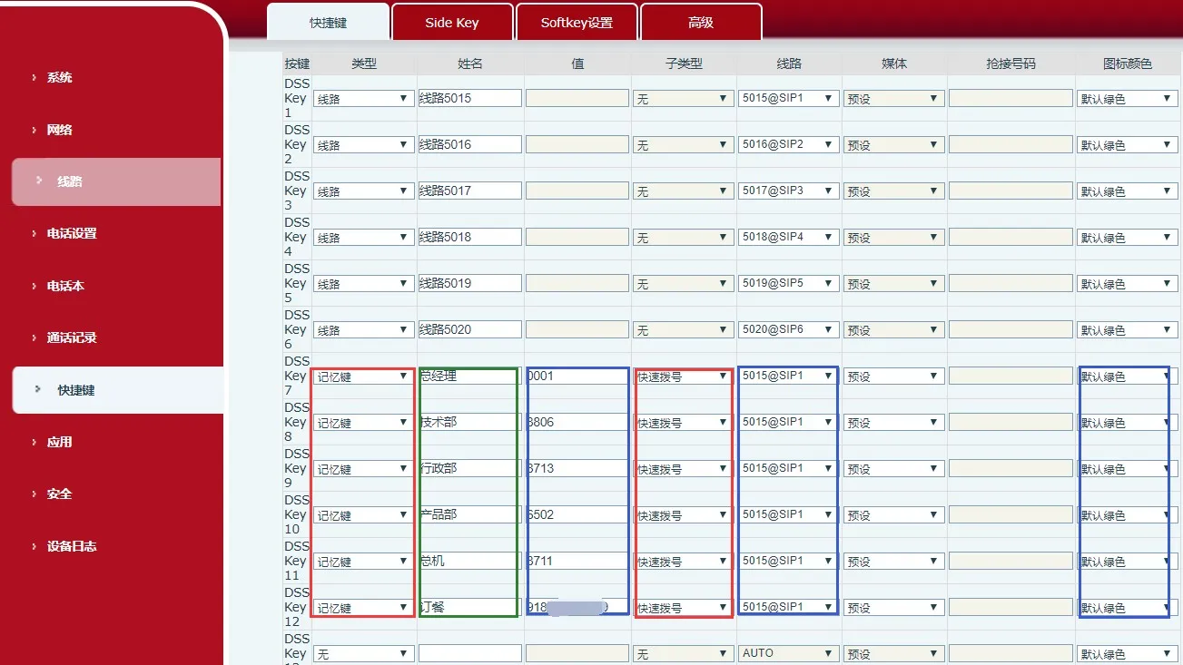This screenshot has width=1183, height=665.
Task: Switch to the 高级 tab
Action: tap(700, 22)
